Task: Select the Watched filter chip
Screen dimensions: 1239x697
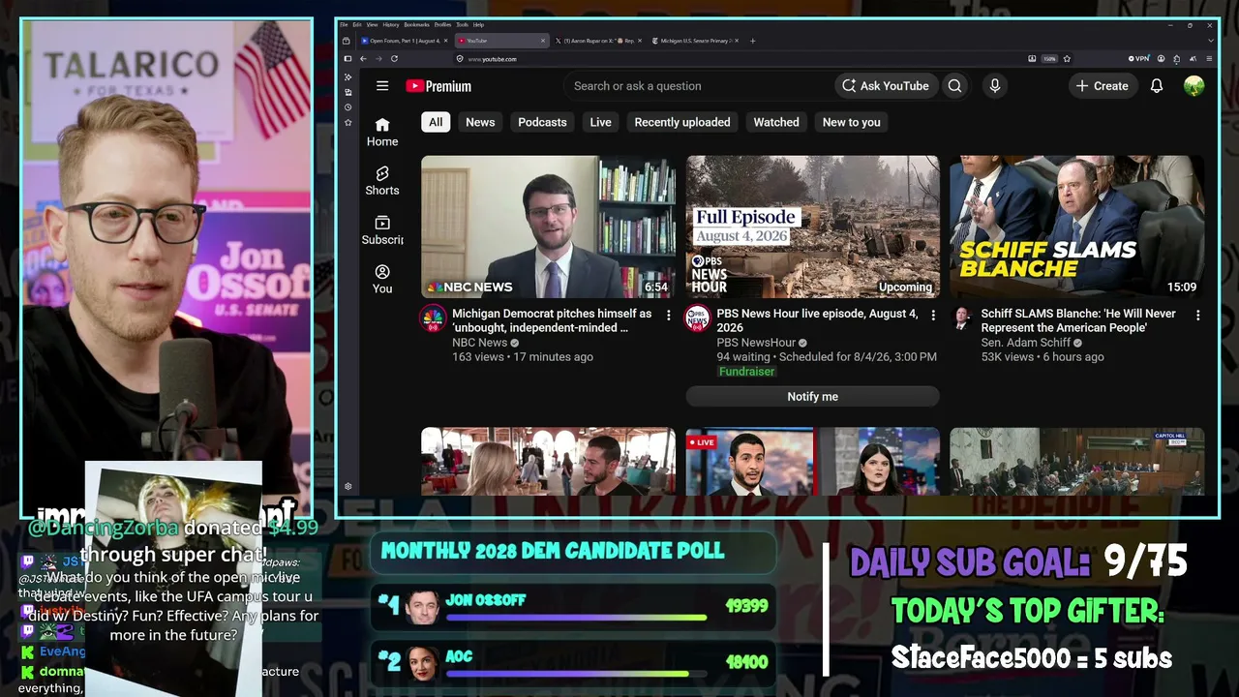Action: 776,122
